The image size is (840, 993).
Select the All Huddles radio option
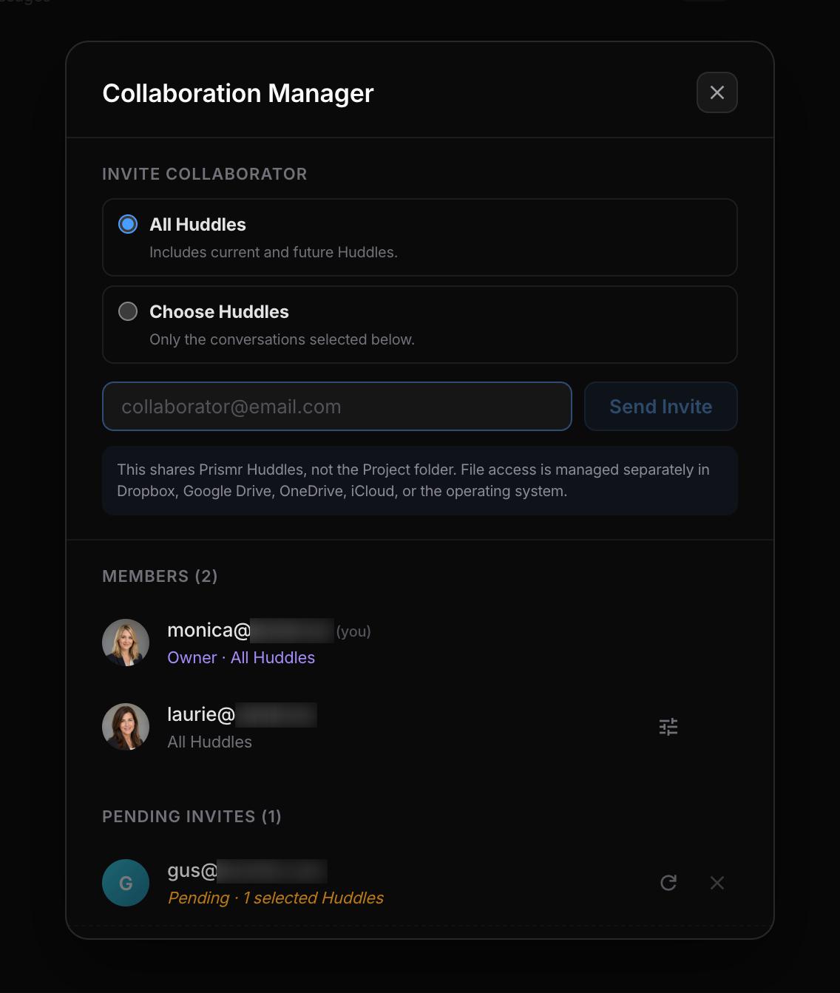(128, 224)
